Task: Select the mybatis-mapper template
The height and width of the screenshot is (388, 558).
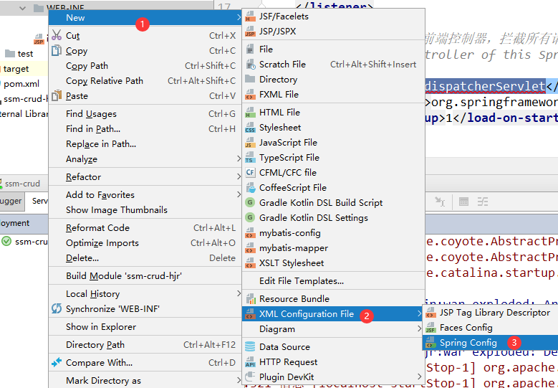Action: coord(334,248)
